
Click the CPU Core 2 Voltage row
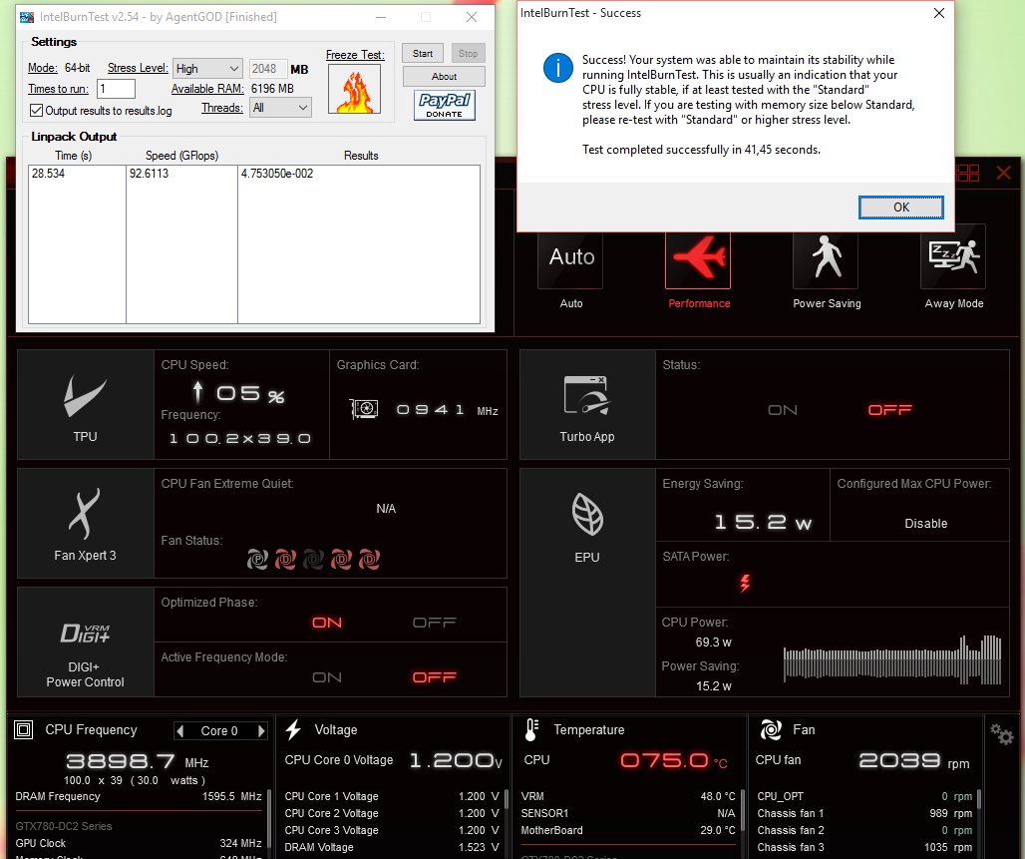point(392,813)
